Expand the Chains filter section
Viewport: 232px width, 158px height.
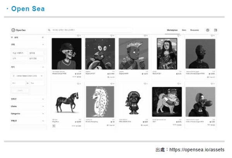click(x=28, y=106)
